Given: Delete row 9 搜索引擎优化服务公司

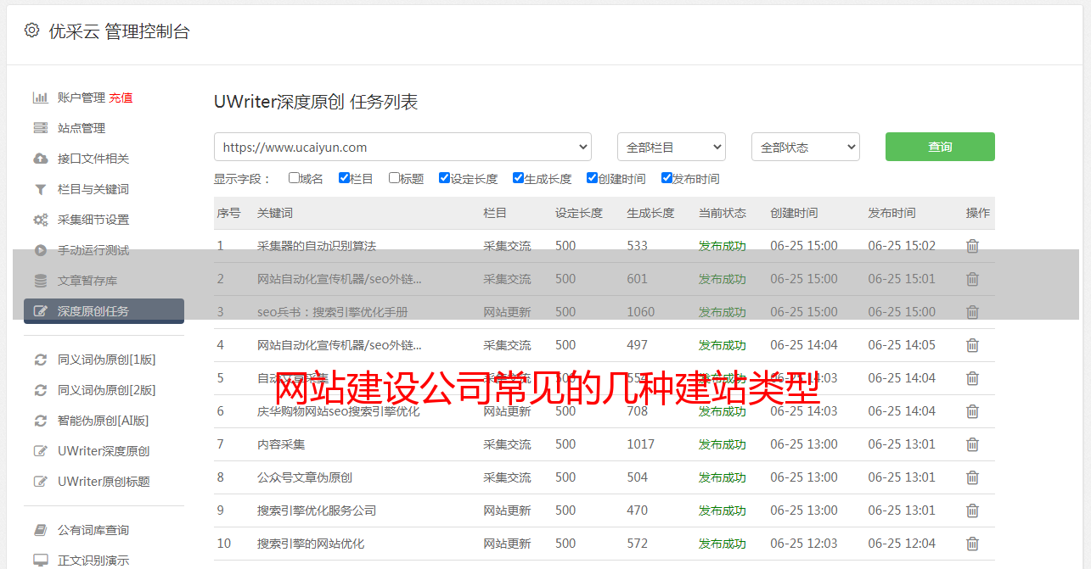Looking at the screenshot, I should pos(972,510).
